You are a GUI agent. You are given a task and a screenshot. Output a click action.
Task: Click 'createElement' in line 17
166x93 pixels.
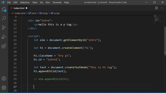(x=72, y=48)
